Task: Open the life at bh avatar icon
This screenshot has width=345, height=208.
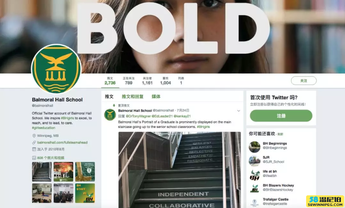Action: coord(255,175)
